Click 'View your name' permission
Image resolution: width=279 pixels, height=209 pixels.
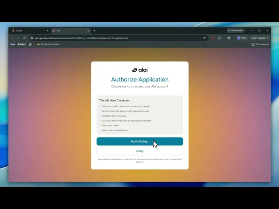click(x=110, y=125)
